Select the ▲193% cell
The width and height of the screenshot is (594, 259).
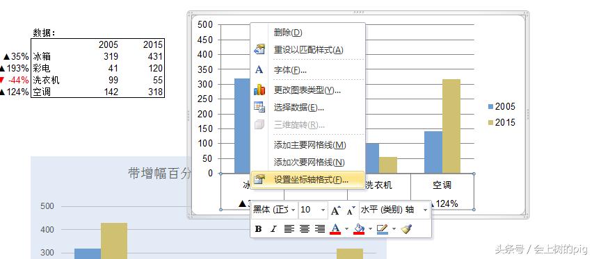click(x=15, y=69)
